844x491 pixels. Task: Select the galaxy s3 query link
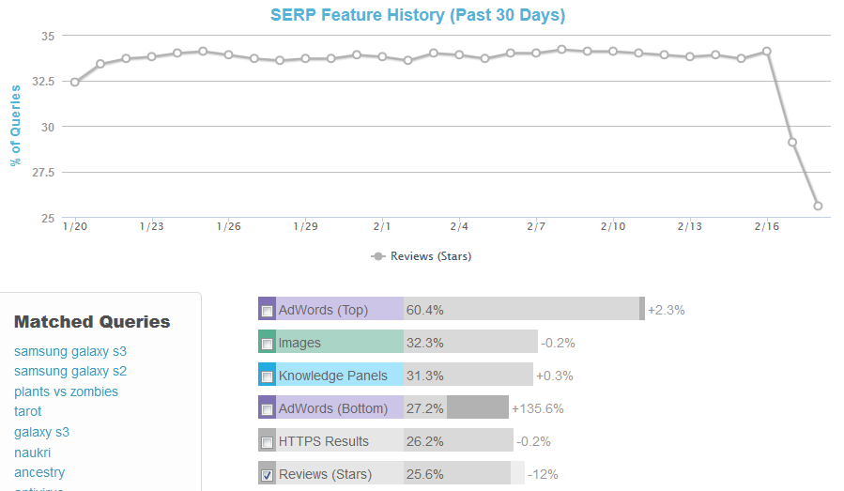point(41,432)
